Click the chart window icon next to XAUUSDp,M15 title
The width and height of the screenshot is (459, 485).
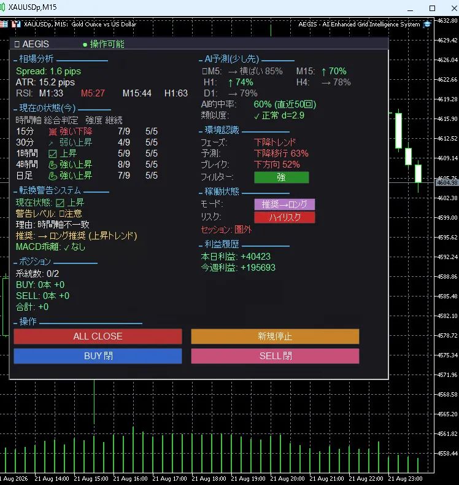(2, 7)
